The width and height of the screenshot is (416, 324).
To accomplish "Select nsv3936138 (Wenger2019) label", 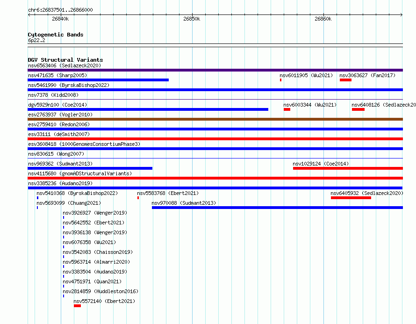I will coord(95,232).
